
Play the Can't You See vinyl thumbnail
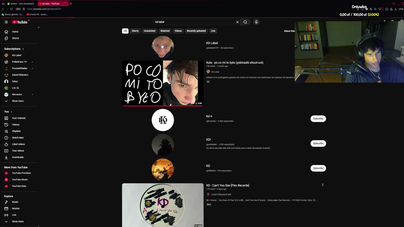coord(163,205)
